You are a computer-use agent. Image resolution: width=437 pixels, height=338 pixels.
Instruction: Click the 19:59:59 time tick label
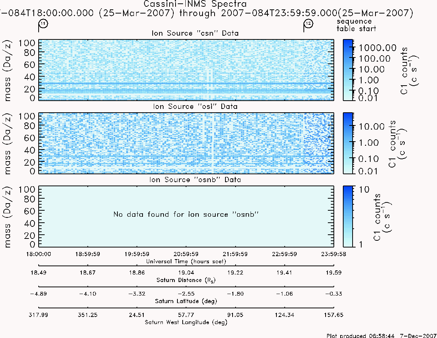point(137,254)
